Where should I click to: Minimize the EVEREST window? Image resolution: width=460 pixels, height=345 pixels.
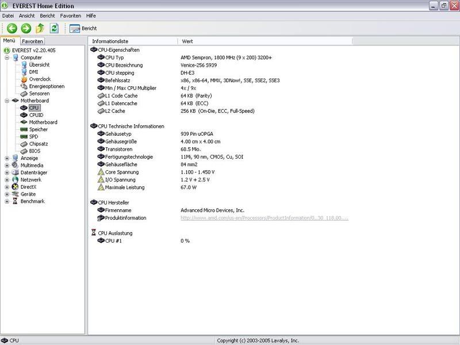tap(434, 6)
